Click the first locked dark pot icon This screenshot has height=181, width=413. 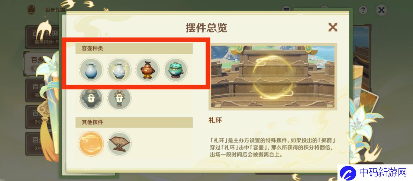point(91,98)
